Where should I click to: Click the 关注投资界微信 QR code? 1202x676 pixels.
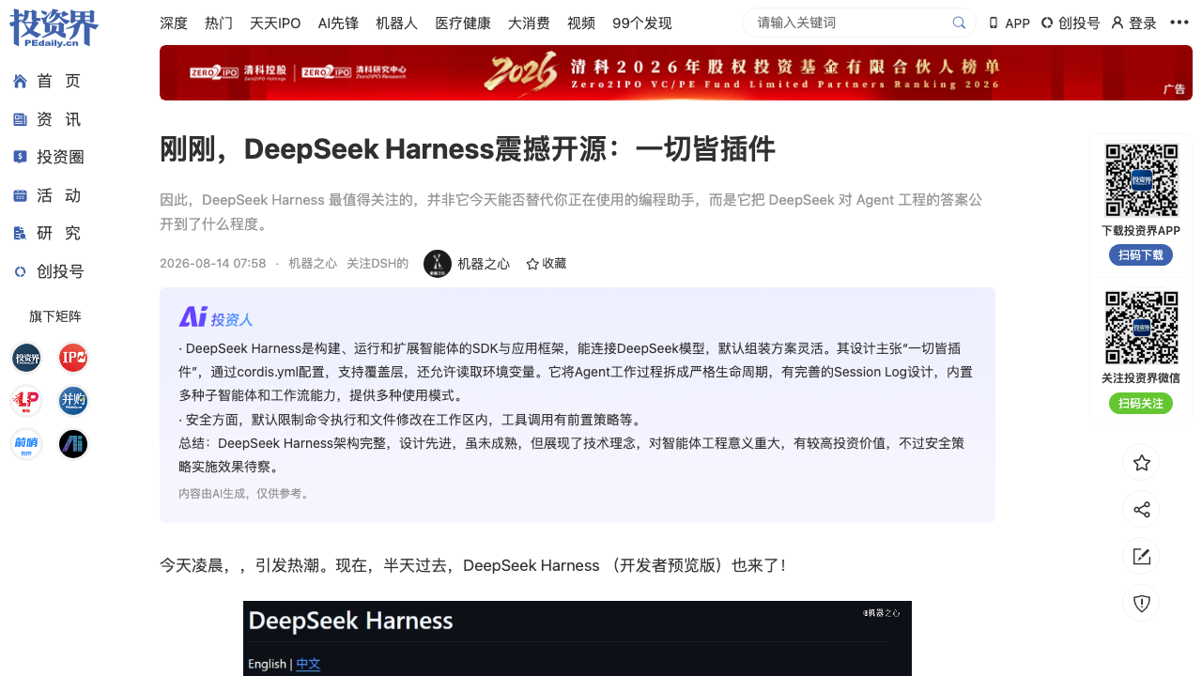coord(1141,328)
